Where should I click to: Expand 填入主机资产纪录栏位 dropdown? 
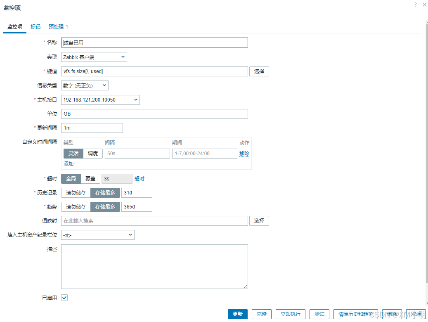coord(98,235)
